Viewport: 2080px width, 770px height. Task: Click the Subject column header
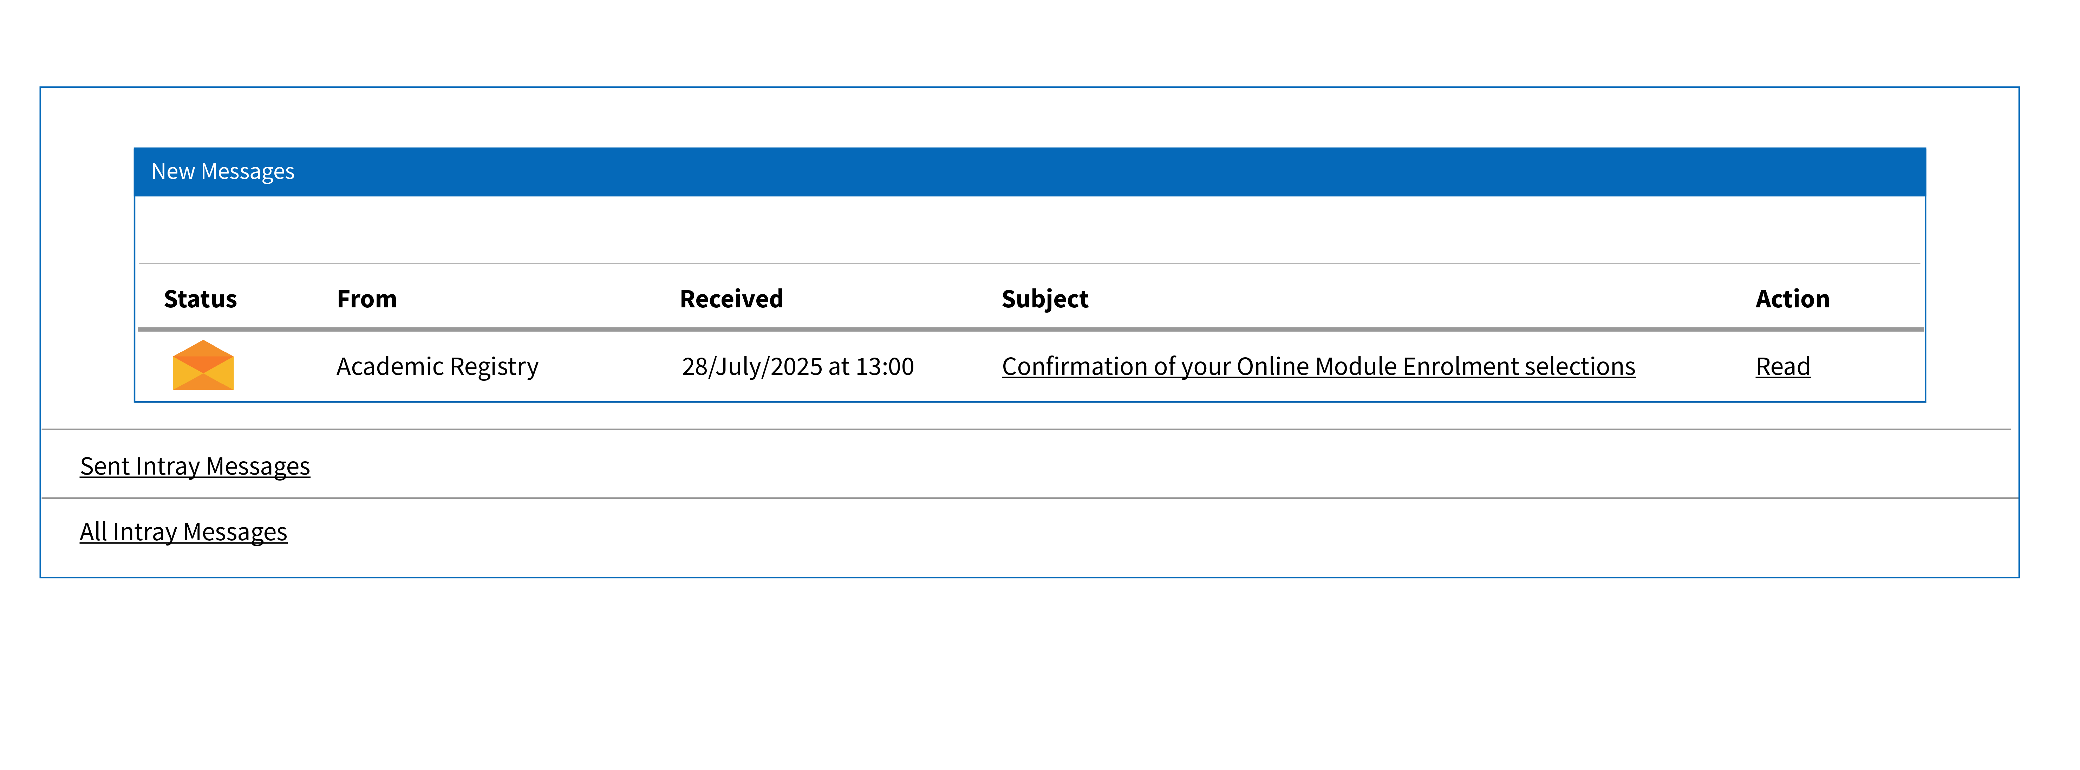pos(1044,299)
